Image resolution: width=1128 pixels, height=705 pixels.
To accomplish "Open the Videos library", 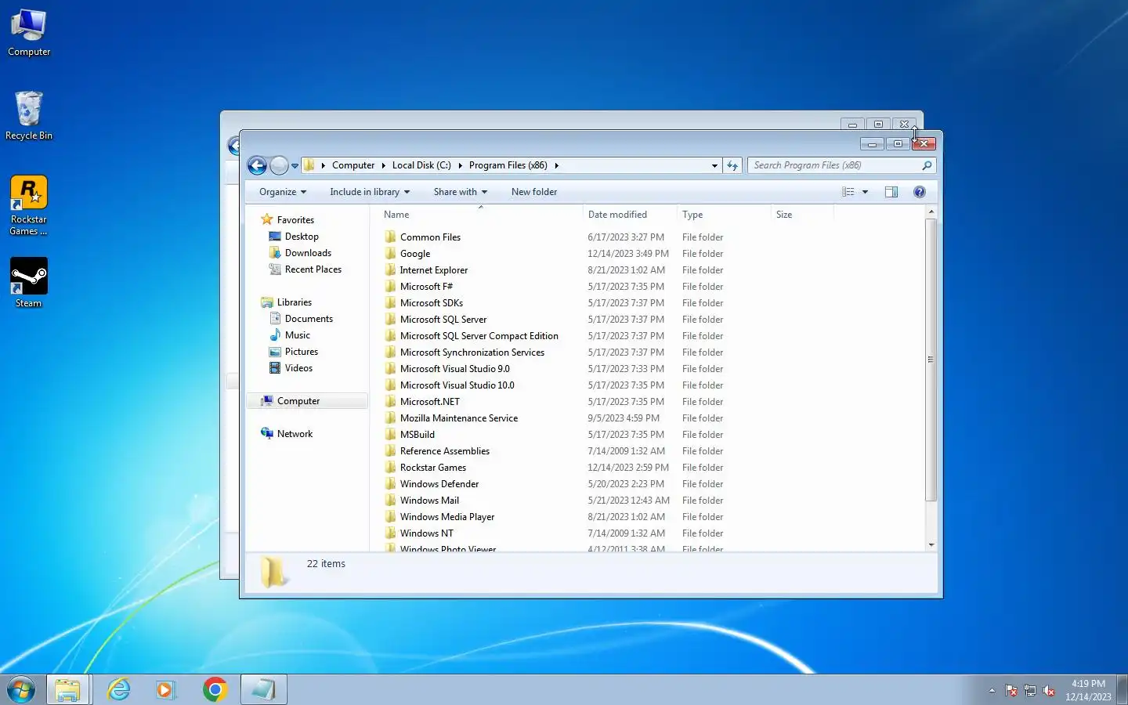I will [x=298, y=368].
